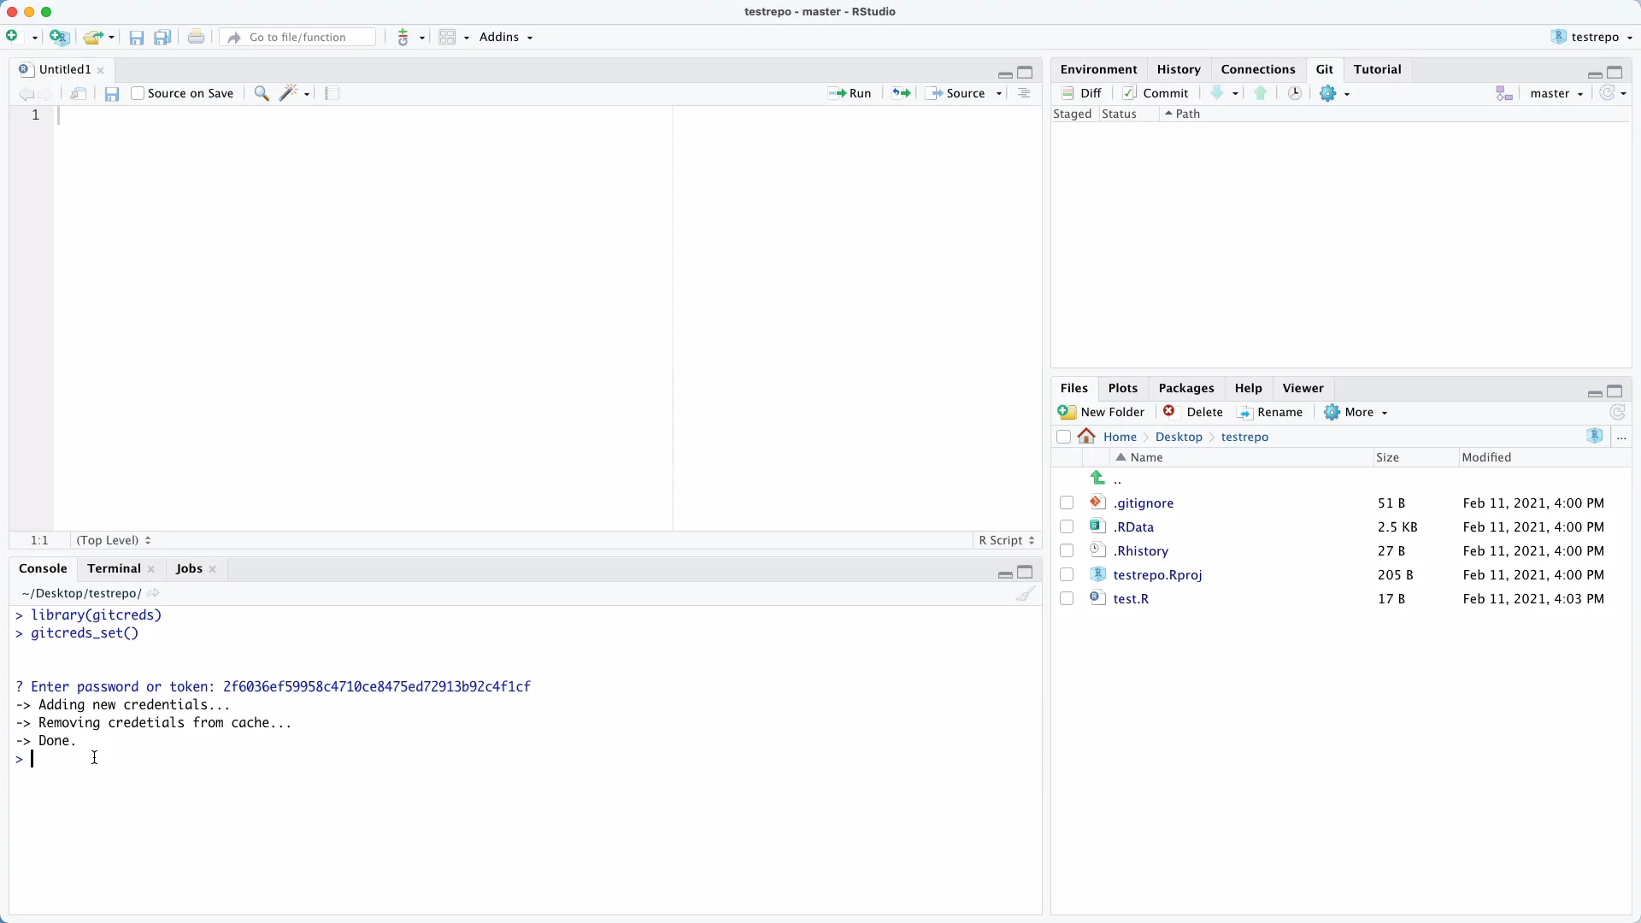Open the Git History clock icon

(1294, 93)
